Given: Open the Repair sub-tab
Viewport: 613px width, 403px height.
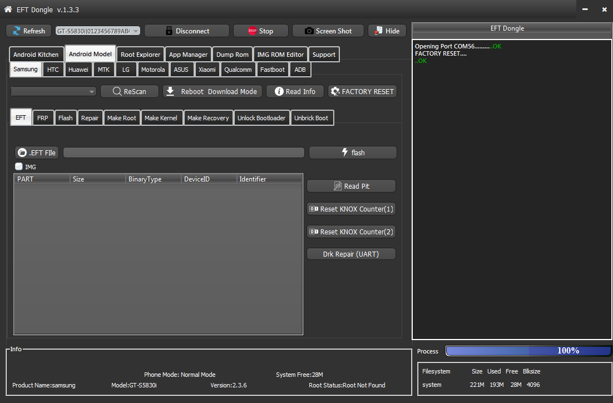Looking at the screenshot, I should [x=90, y=118].
